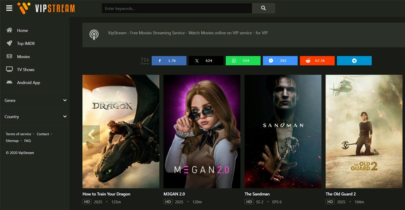This screenshot has width=405, height=210.
Task: Click the previous slide left arrow
Action: [91, 134]
